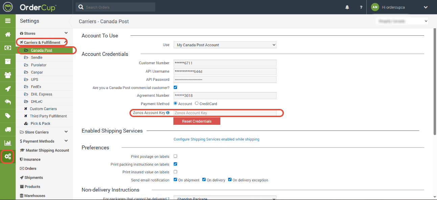The width and height of the screenshot is (437, 200).
Task: Open the truck shipping sidebar icon
Action: click(x=7, y=129)
